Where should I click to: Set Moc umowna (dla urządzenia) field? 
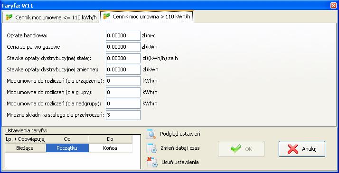(123, 81)
